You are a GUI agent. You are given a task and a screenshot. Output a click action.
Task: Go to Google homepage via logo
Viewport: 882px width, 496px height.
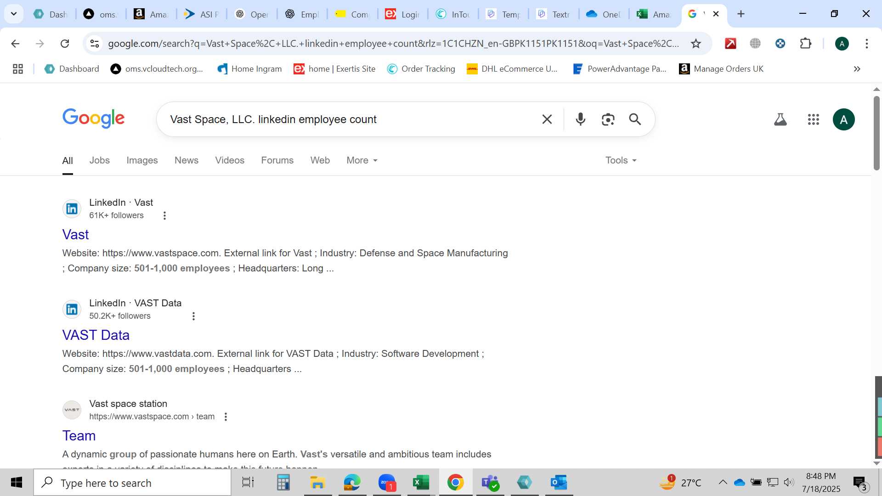(x=93, y=118)
